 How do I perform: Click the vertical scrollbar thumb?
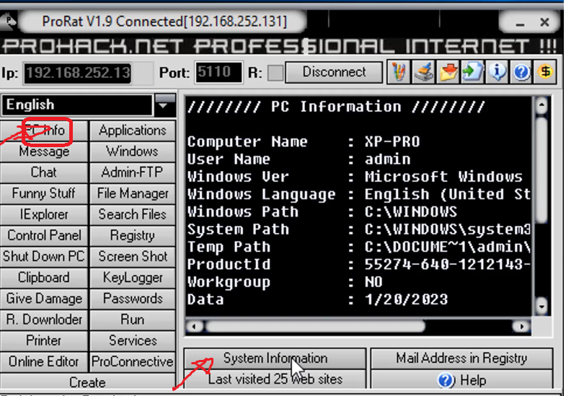(541, 170)
